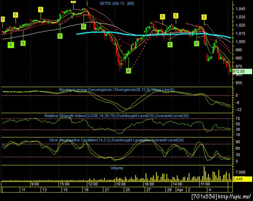The image size is (253, 201).
Task: Click the 972.00 current price label
Action: point(242,71)
